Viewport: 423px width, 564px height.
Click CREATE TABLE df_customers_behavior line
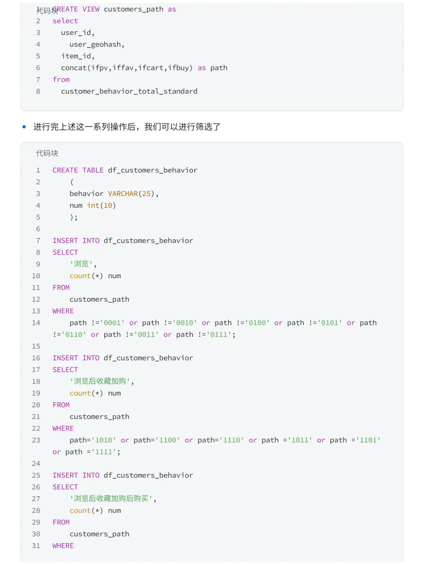pos(125,170)
